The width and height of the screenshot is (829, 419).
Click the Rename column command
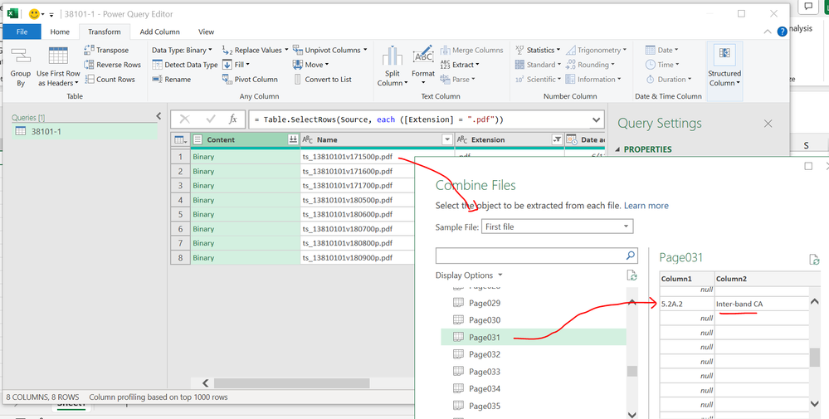171,80
